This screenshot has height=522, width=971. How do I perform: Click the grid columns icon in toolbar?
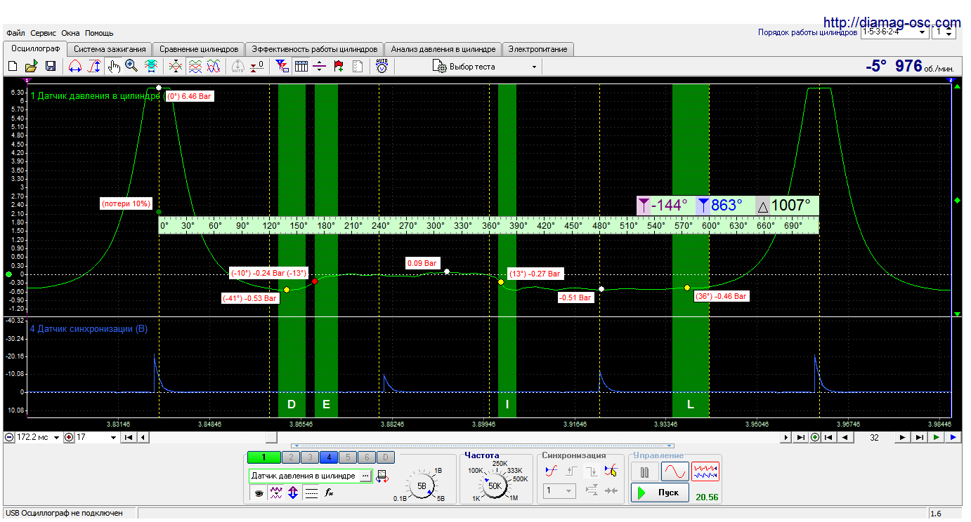click(301, 67)
